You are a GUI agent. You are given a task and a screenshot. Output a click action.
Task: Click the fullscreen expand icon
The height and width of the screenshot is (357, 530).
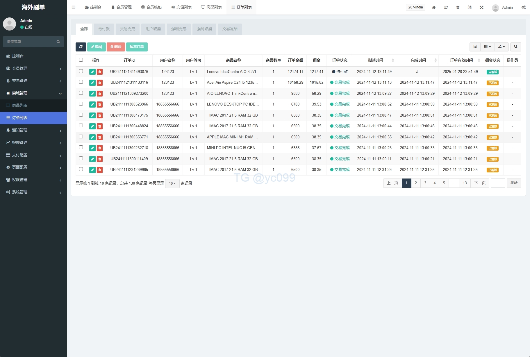click(481, 7)
